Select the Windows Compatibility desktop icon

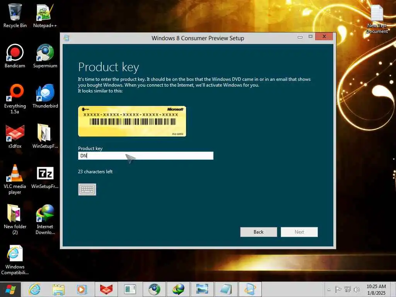click(15, 260)
